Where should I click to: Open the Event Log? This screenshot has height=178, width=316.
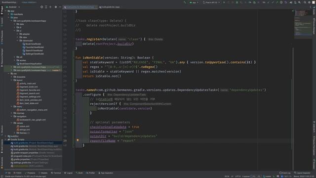pos(285,173)
